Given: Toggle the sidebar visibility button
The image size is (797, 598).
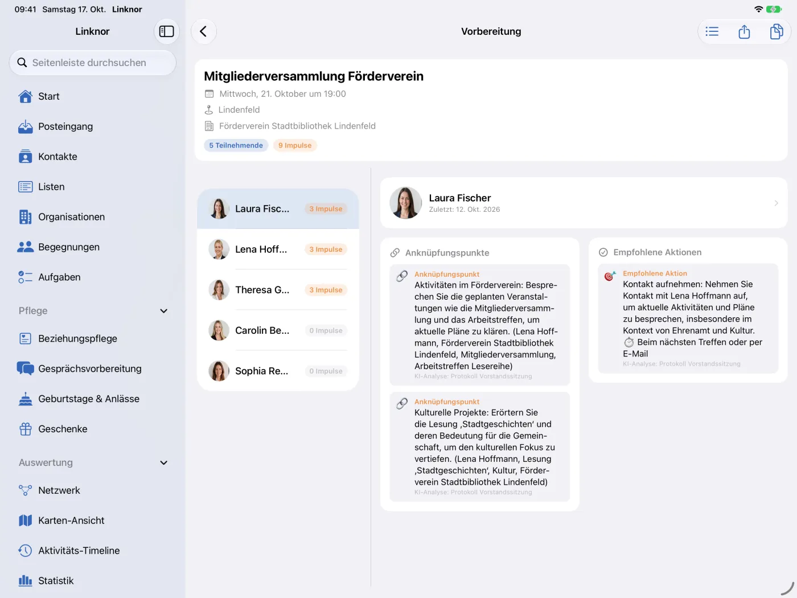Looking at the screenshot, I should point(167,31).
